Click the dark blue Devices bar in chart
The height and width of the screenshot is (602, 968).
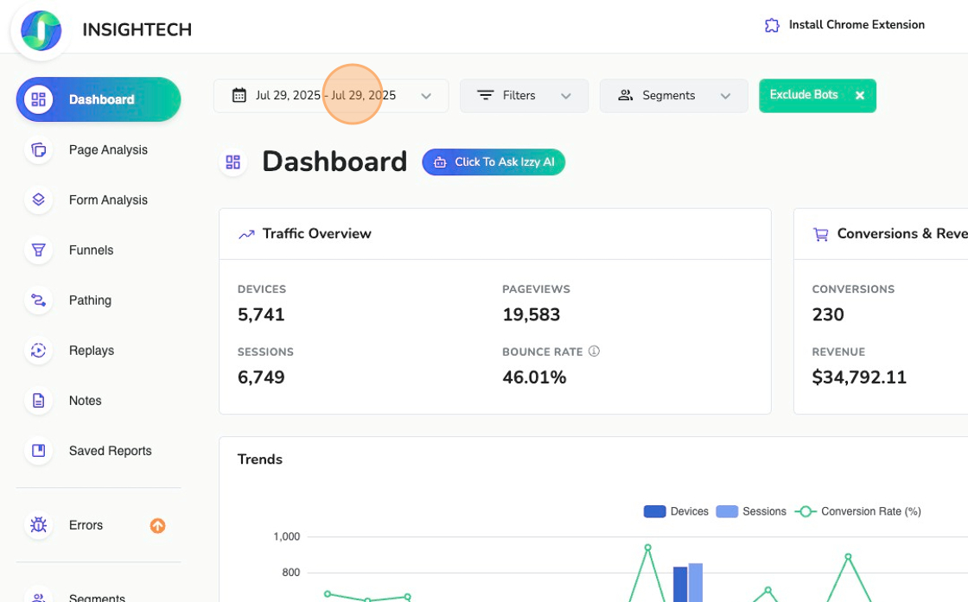[x=679, y=584]
